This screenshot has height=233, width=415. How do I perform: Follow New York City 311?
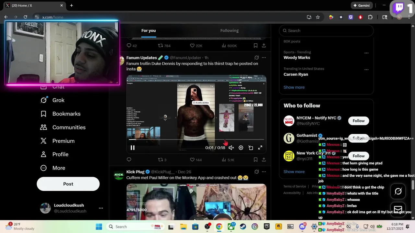tap(359, 156)
